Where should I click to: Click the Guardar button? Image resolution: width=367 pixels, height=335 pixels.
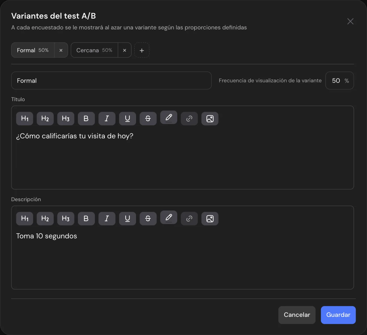pos(338,315)
